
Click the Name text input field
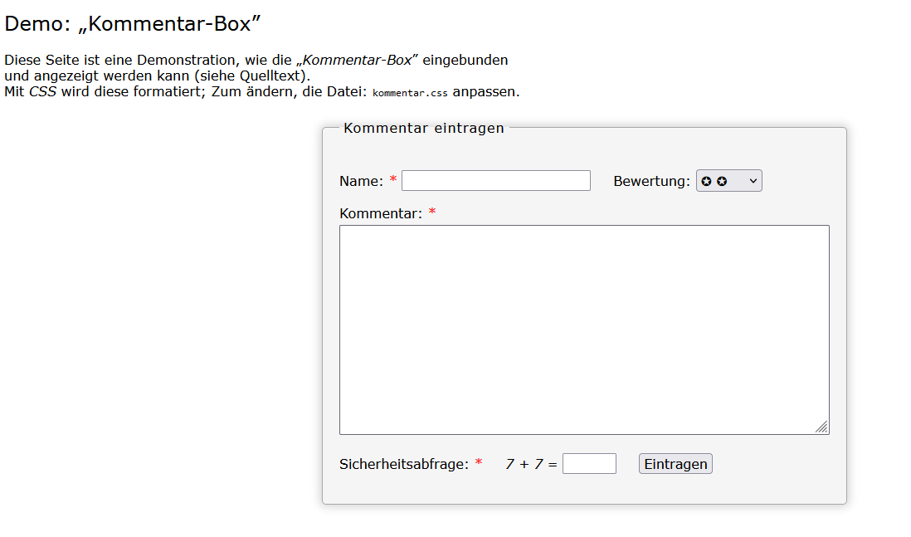tap(495, 181)
